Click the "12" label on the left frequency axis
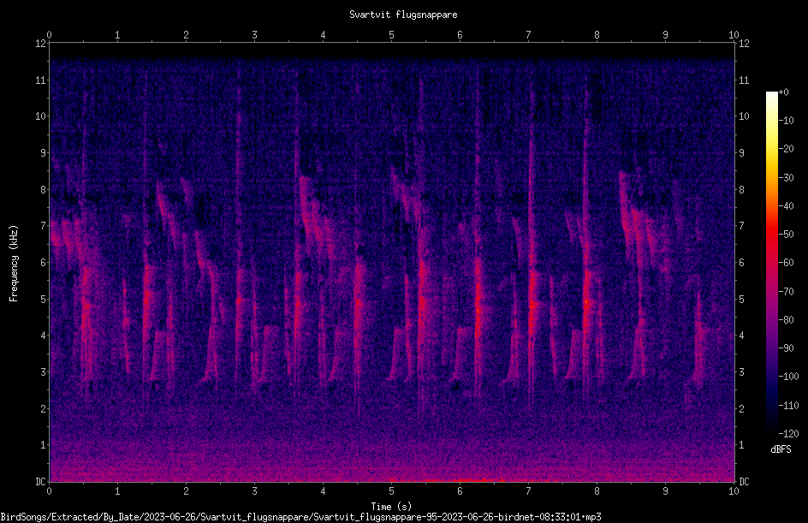 (41, 44)
